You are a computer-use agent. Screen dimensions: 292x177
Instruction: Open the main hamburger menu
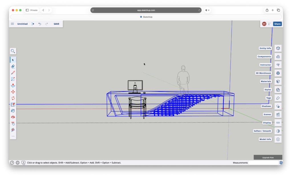tap(12, 24)
